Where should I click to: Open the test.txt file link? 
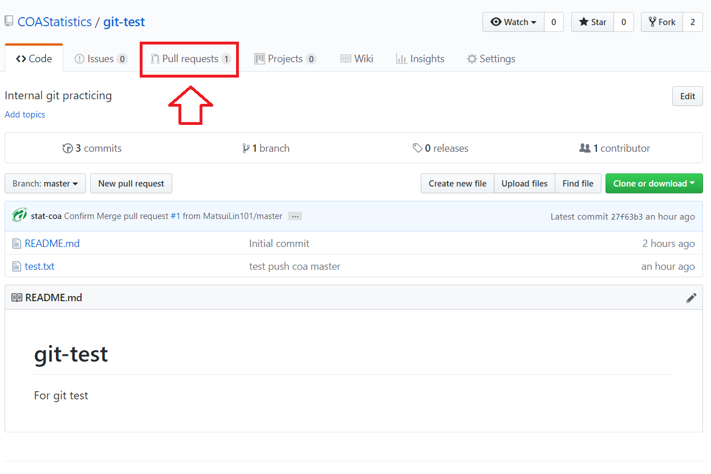click(39, 266)
